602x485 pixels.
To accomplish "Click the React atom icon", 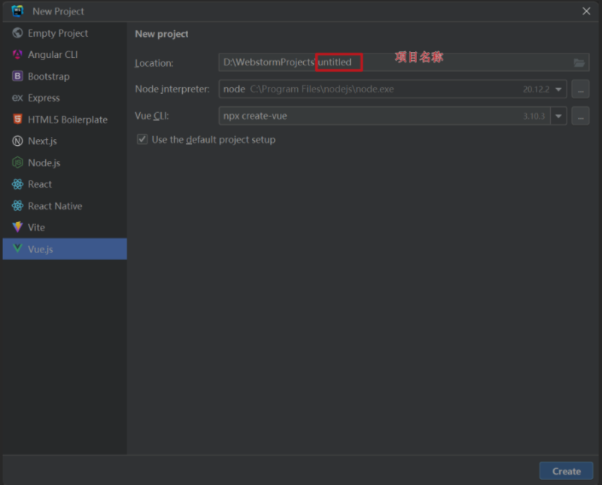I will (17, 184).
